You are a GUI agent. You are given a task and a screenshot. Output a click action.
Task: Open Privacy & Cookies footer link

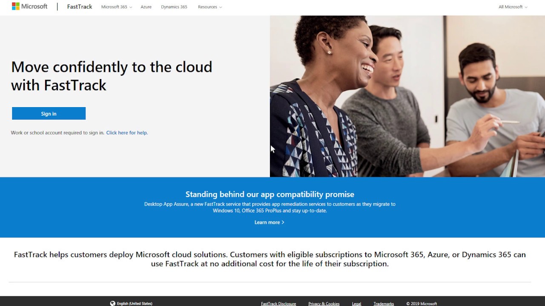pyautogui.click(x=324, y=304)
